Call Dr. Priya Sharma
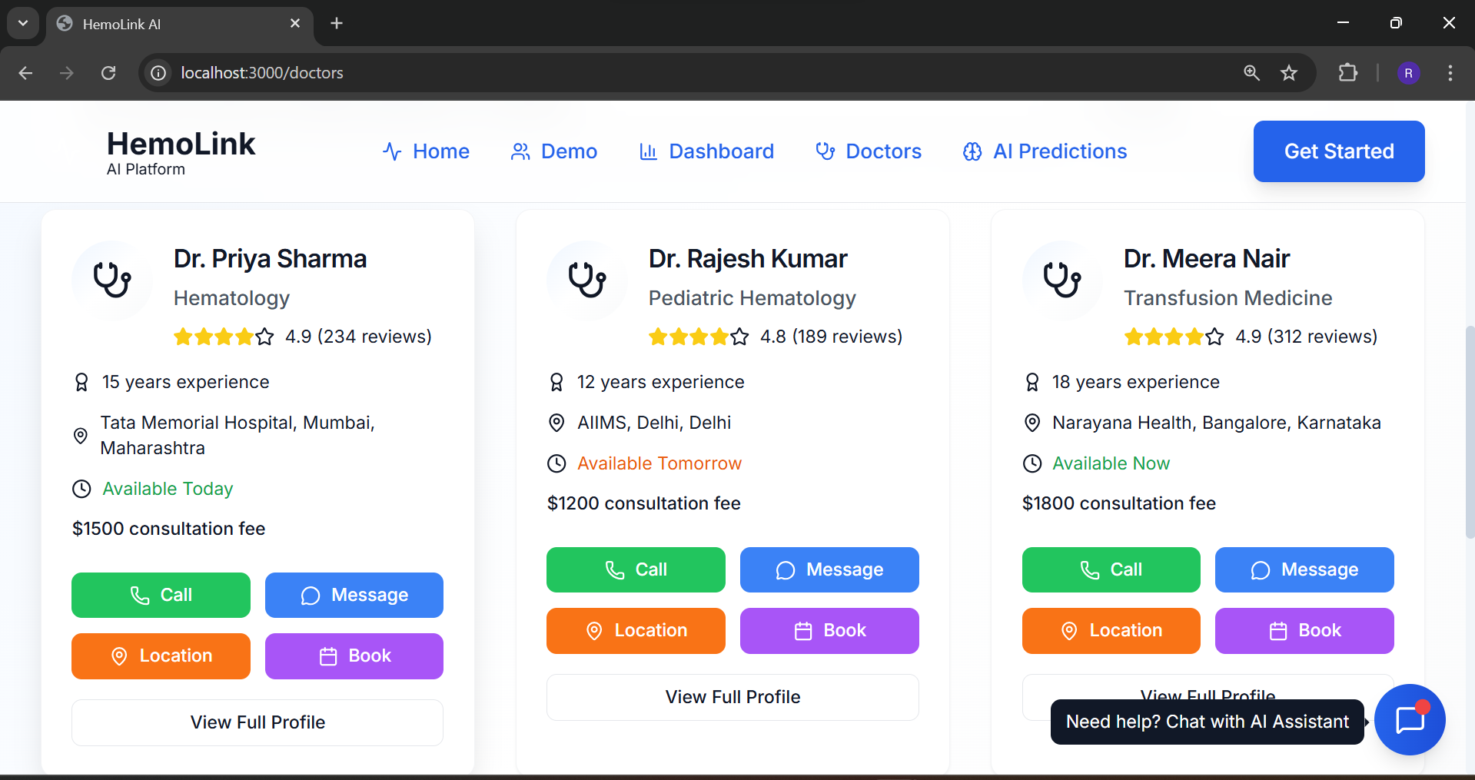The image size is (1475, 780). point(161,595)
